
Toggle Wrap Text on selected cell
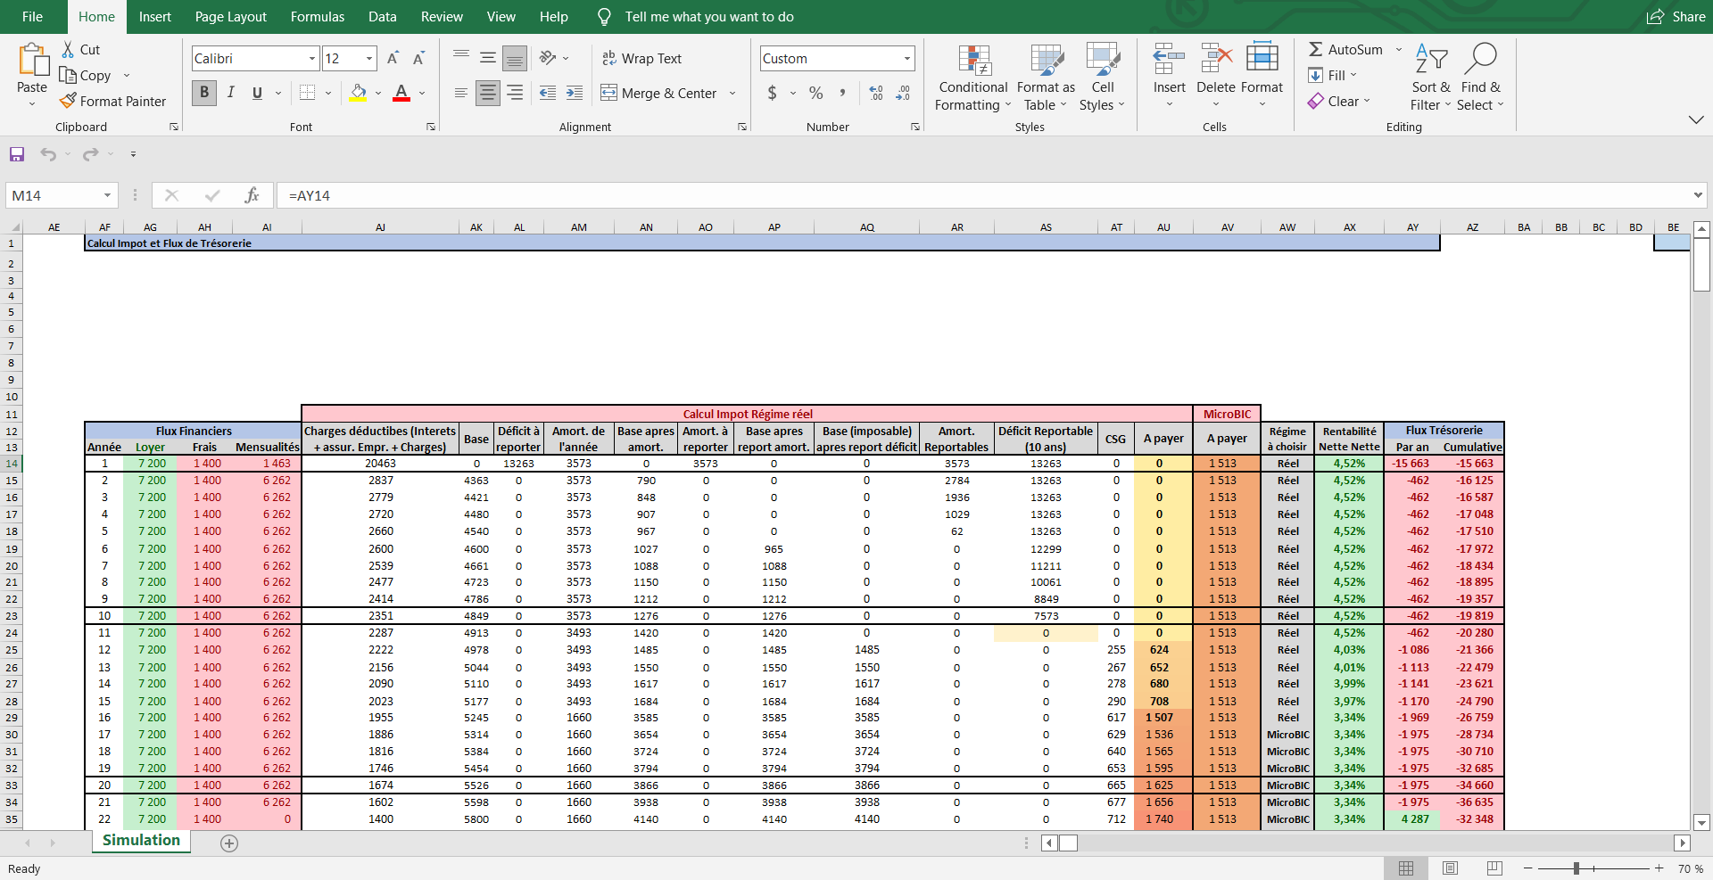click(641, 59)
